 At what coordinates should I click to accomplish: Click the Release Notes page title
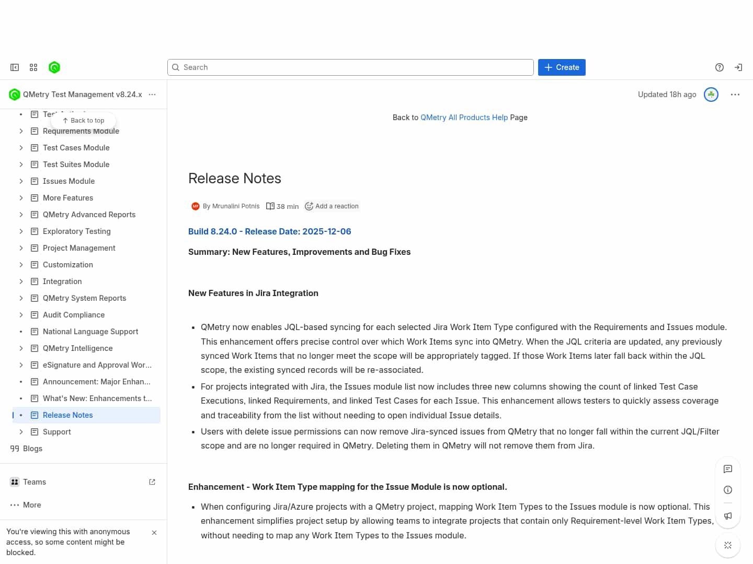click(x=235, y=179)
